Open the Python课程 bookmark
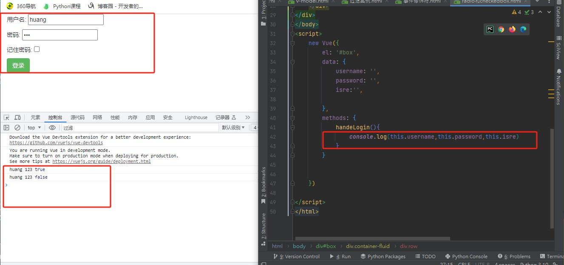Screen dimensions: 564x265 (x=62, y=6)
